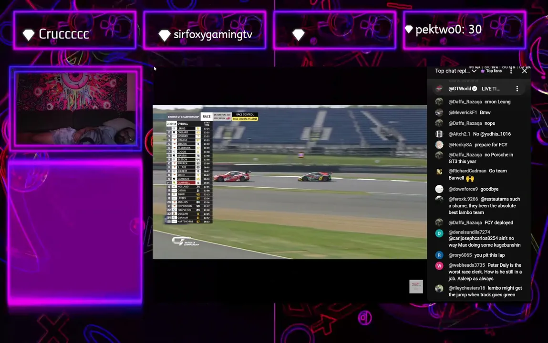Image resolution: width=548 pixels, height=343 pixels.
Task: Close the live chat panel
Action: click(524, 71)
